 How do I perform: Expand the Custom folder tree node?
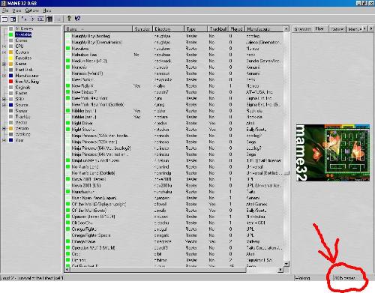pyautogui.click(x=4, y=52)
